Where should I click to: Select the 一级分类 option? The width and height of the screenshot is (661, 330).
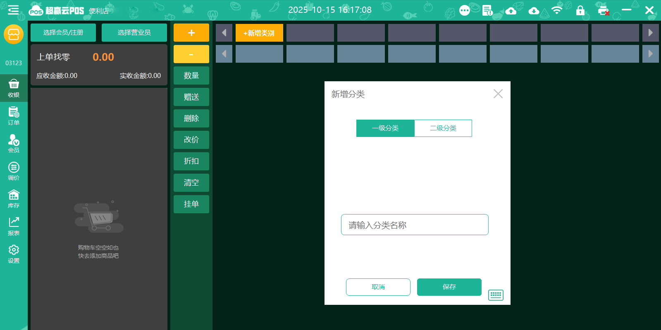click(385, 128)
